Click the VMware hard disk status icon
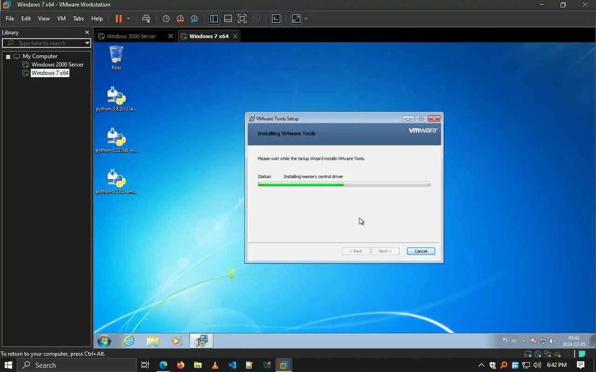 click(528, 354)
